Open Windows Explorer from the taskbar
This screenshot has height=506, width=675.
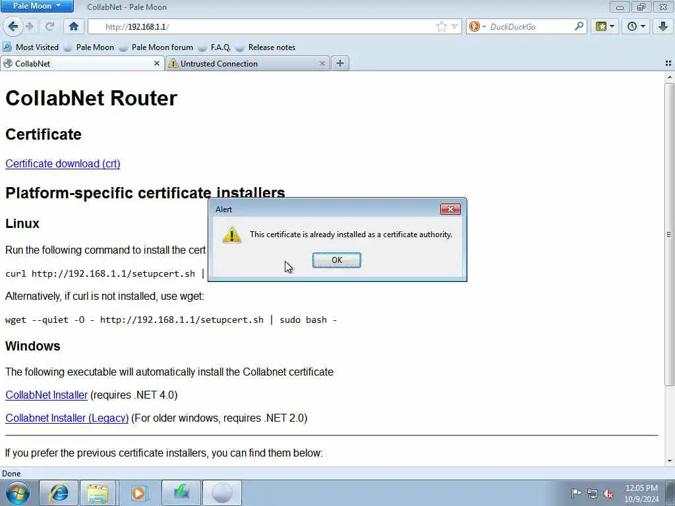pos(98,493)
